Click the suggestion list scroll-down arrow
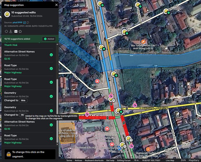 [57, 144]
